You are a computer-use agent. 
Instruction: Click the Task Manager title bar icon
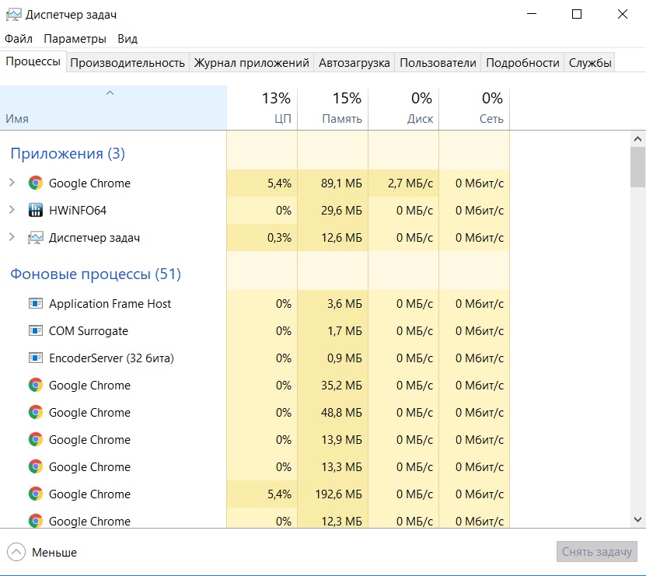point(13,14)
